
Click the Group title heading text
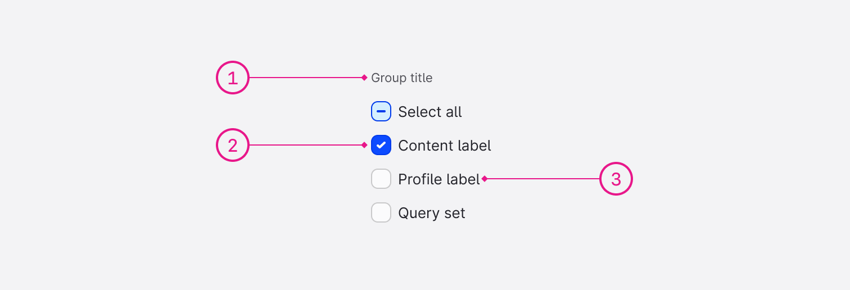(401, 78)
